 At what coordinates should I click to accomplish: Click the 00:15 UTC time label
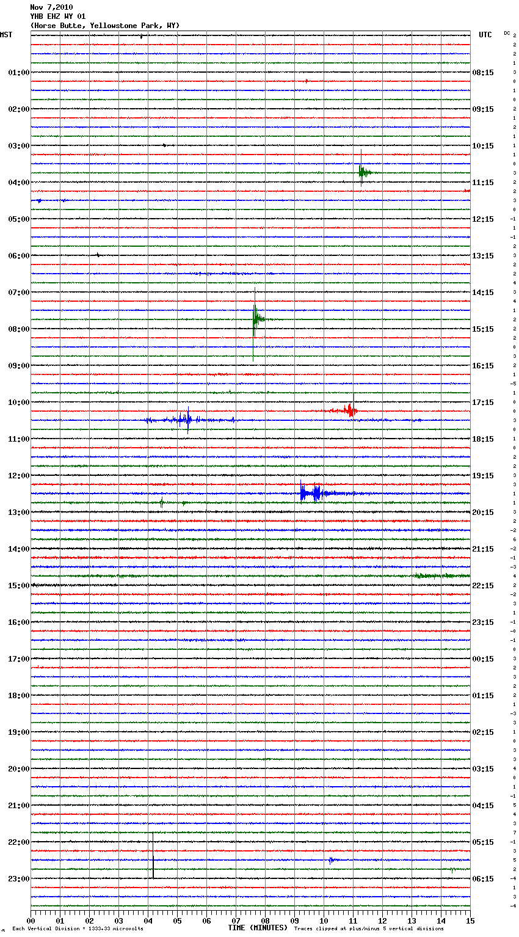click(x=483, y=659)
